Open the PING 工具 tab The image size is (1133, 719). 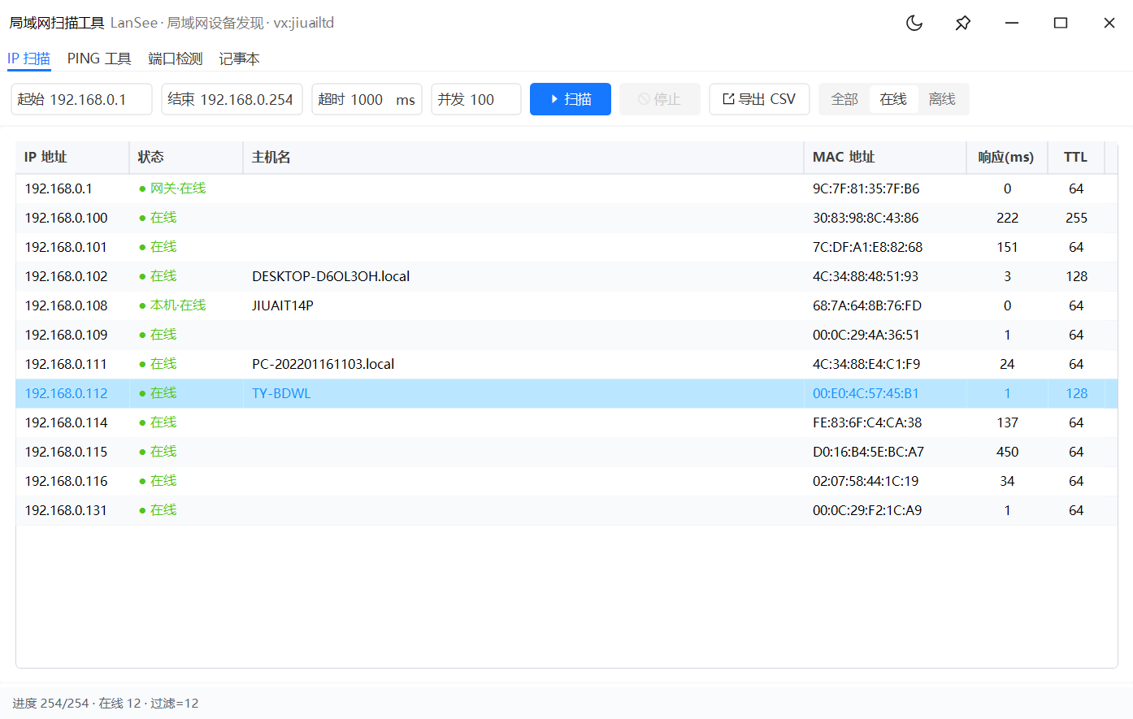point(99,58)
